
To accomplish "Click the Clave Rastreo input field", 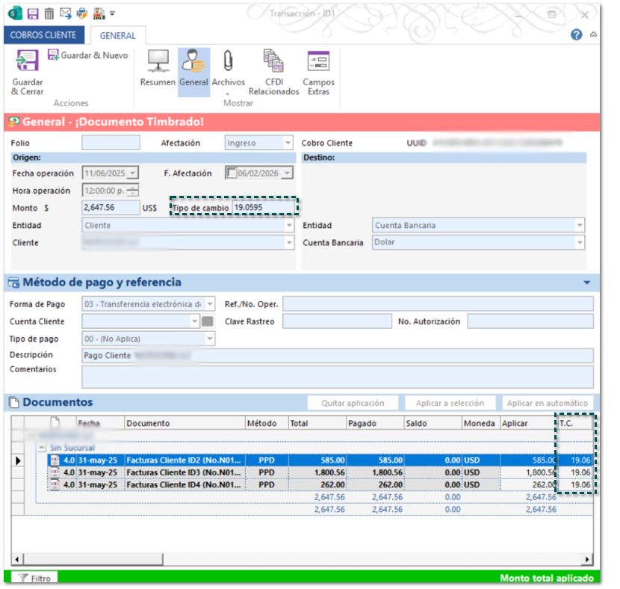I will (336, 321).
